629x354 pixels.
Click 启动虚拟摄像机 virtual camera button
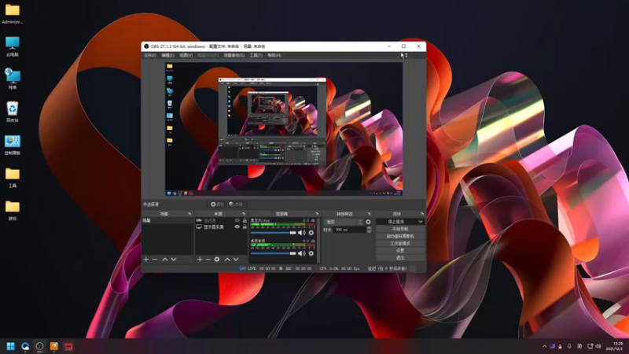click(400, 236)
